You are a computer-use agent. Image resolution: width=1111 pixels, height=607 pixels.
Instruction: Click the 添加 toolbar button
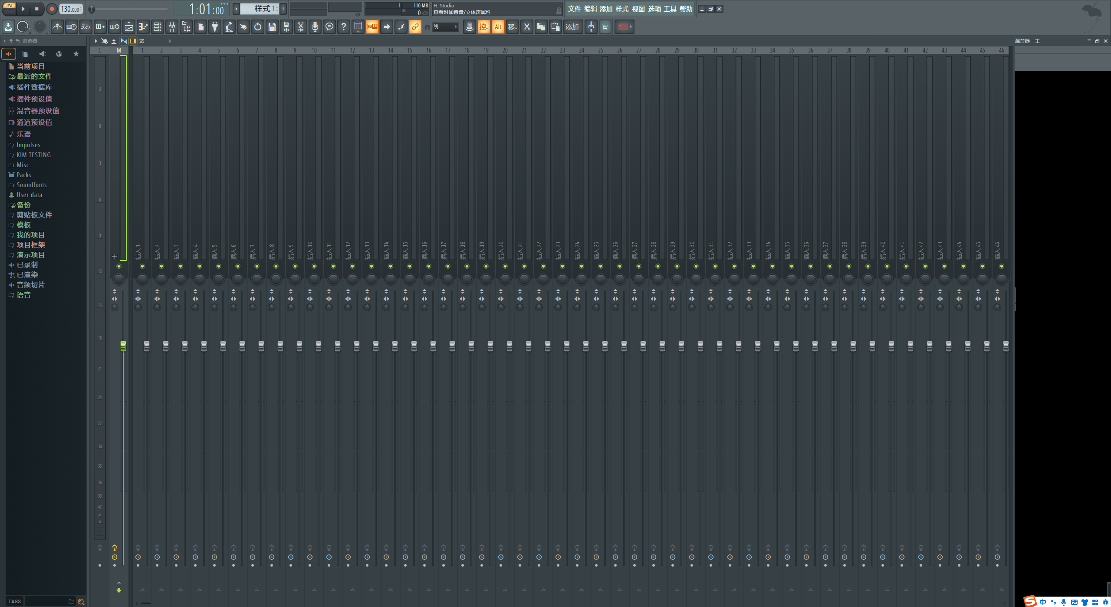tap(572, 27)
